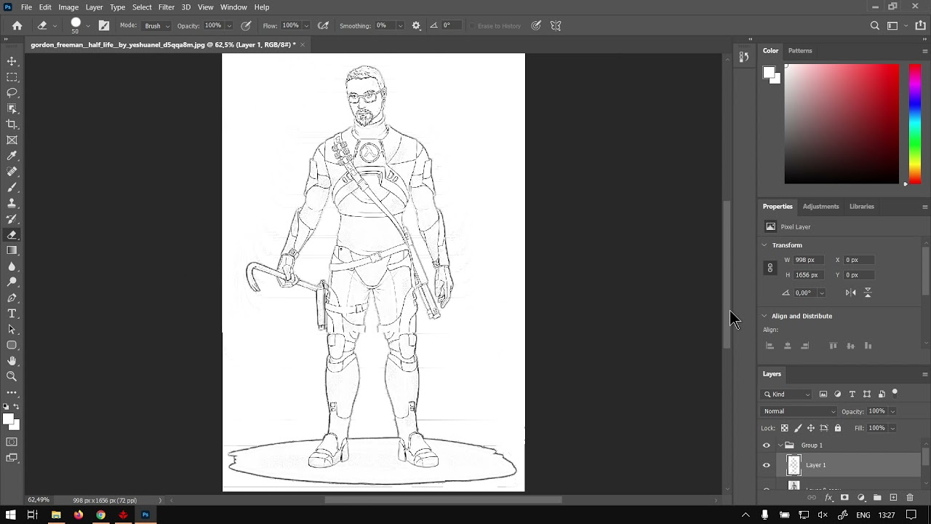Switch to the Adjustments tab
This screenshot has width=931, height=524.
pyautogui.click(x=820, y=207)
